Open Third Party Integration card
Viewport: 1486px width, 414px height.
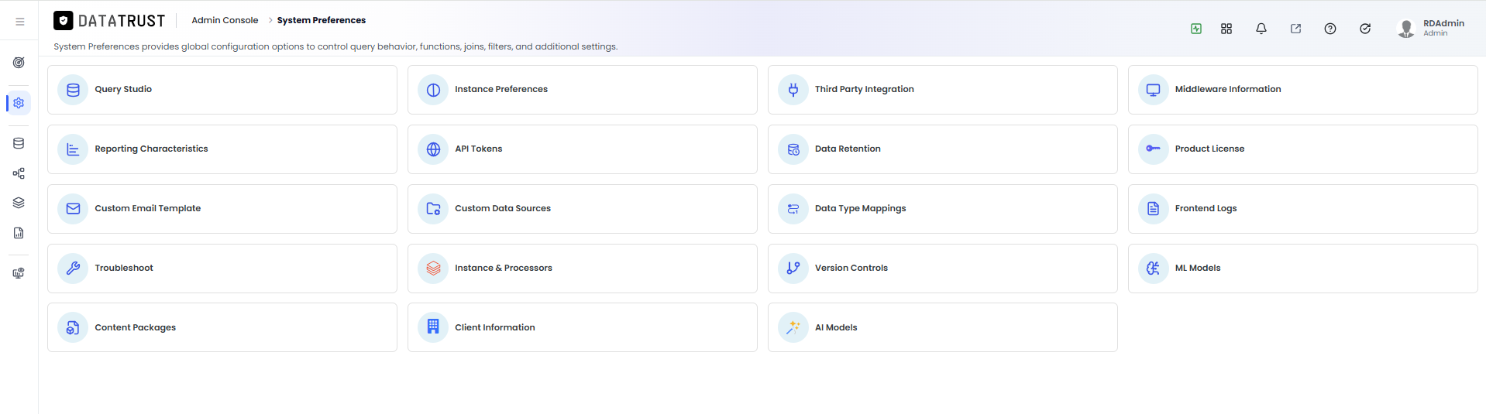pyautogui.click(x=943, y=90)
